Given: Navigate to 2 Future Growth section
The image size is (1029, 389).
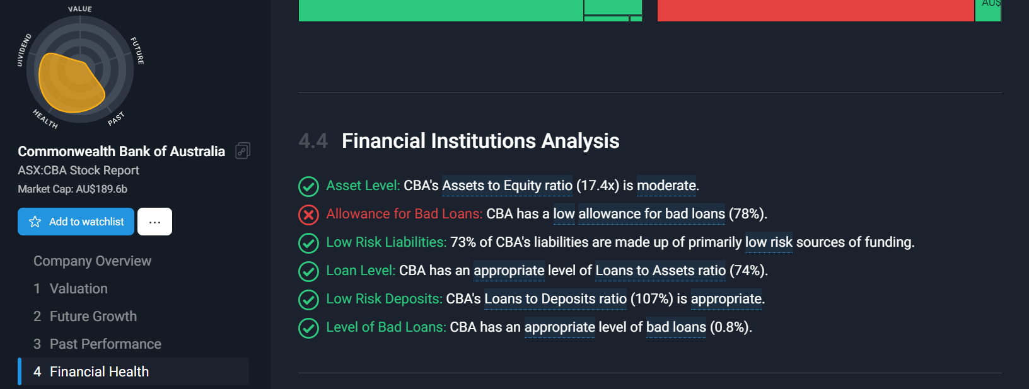Looking at the screenshot, I should (x=85, y=316).
